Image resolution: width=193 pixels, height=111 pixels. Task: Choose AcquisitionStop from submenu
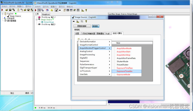tap(126, 55)
